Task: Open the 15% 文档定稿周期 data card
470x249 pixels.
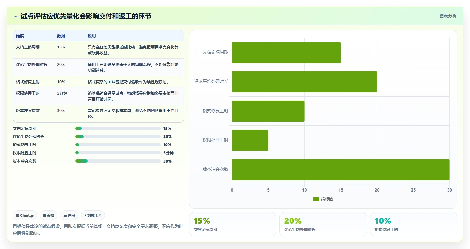Action: [x=233, y=224]
